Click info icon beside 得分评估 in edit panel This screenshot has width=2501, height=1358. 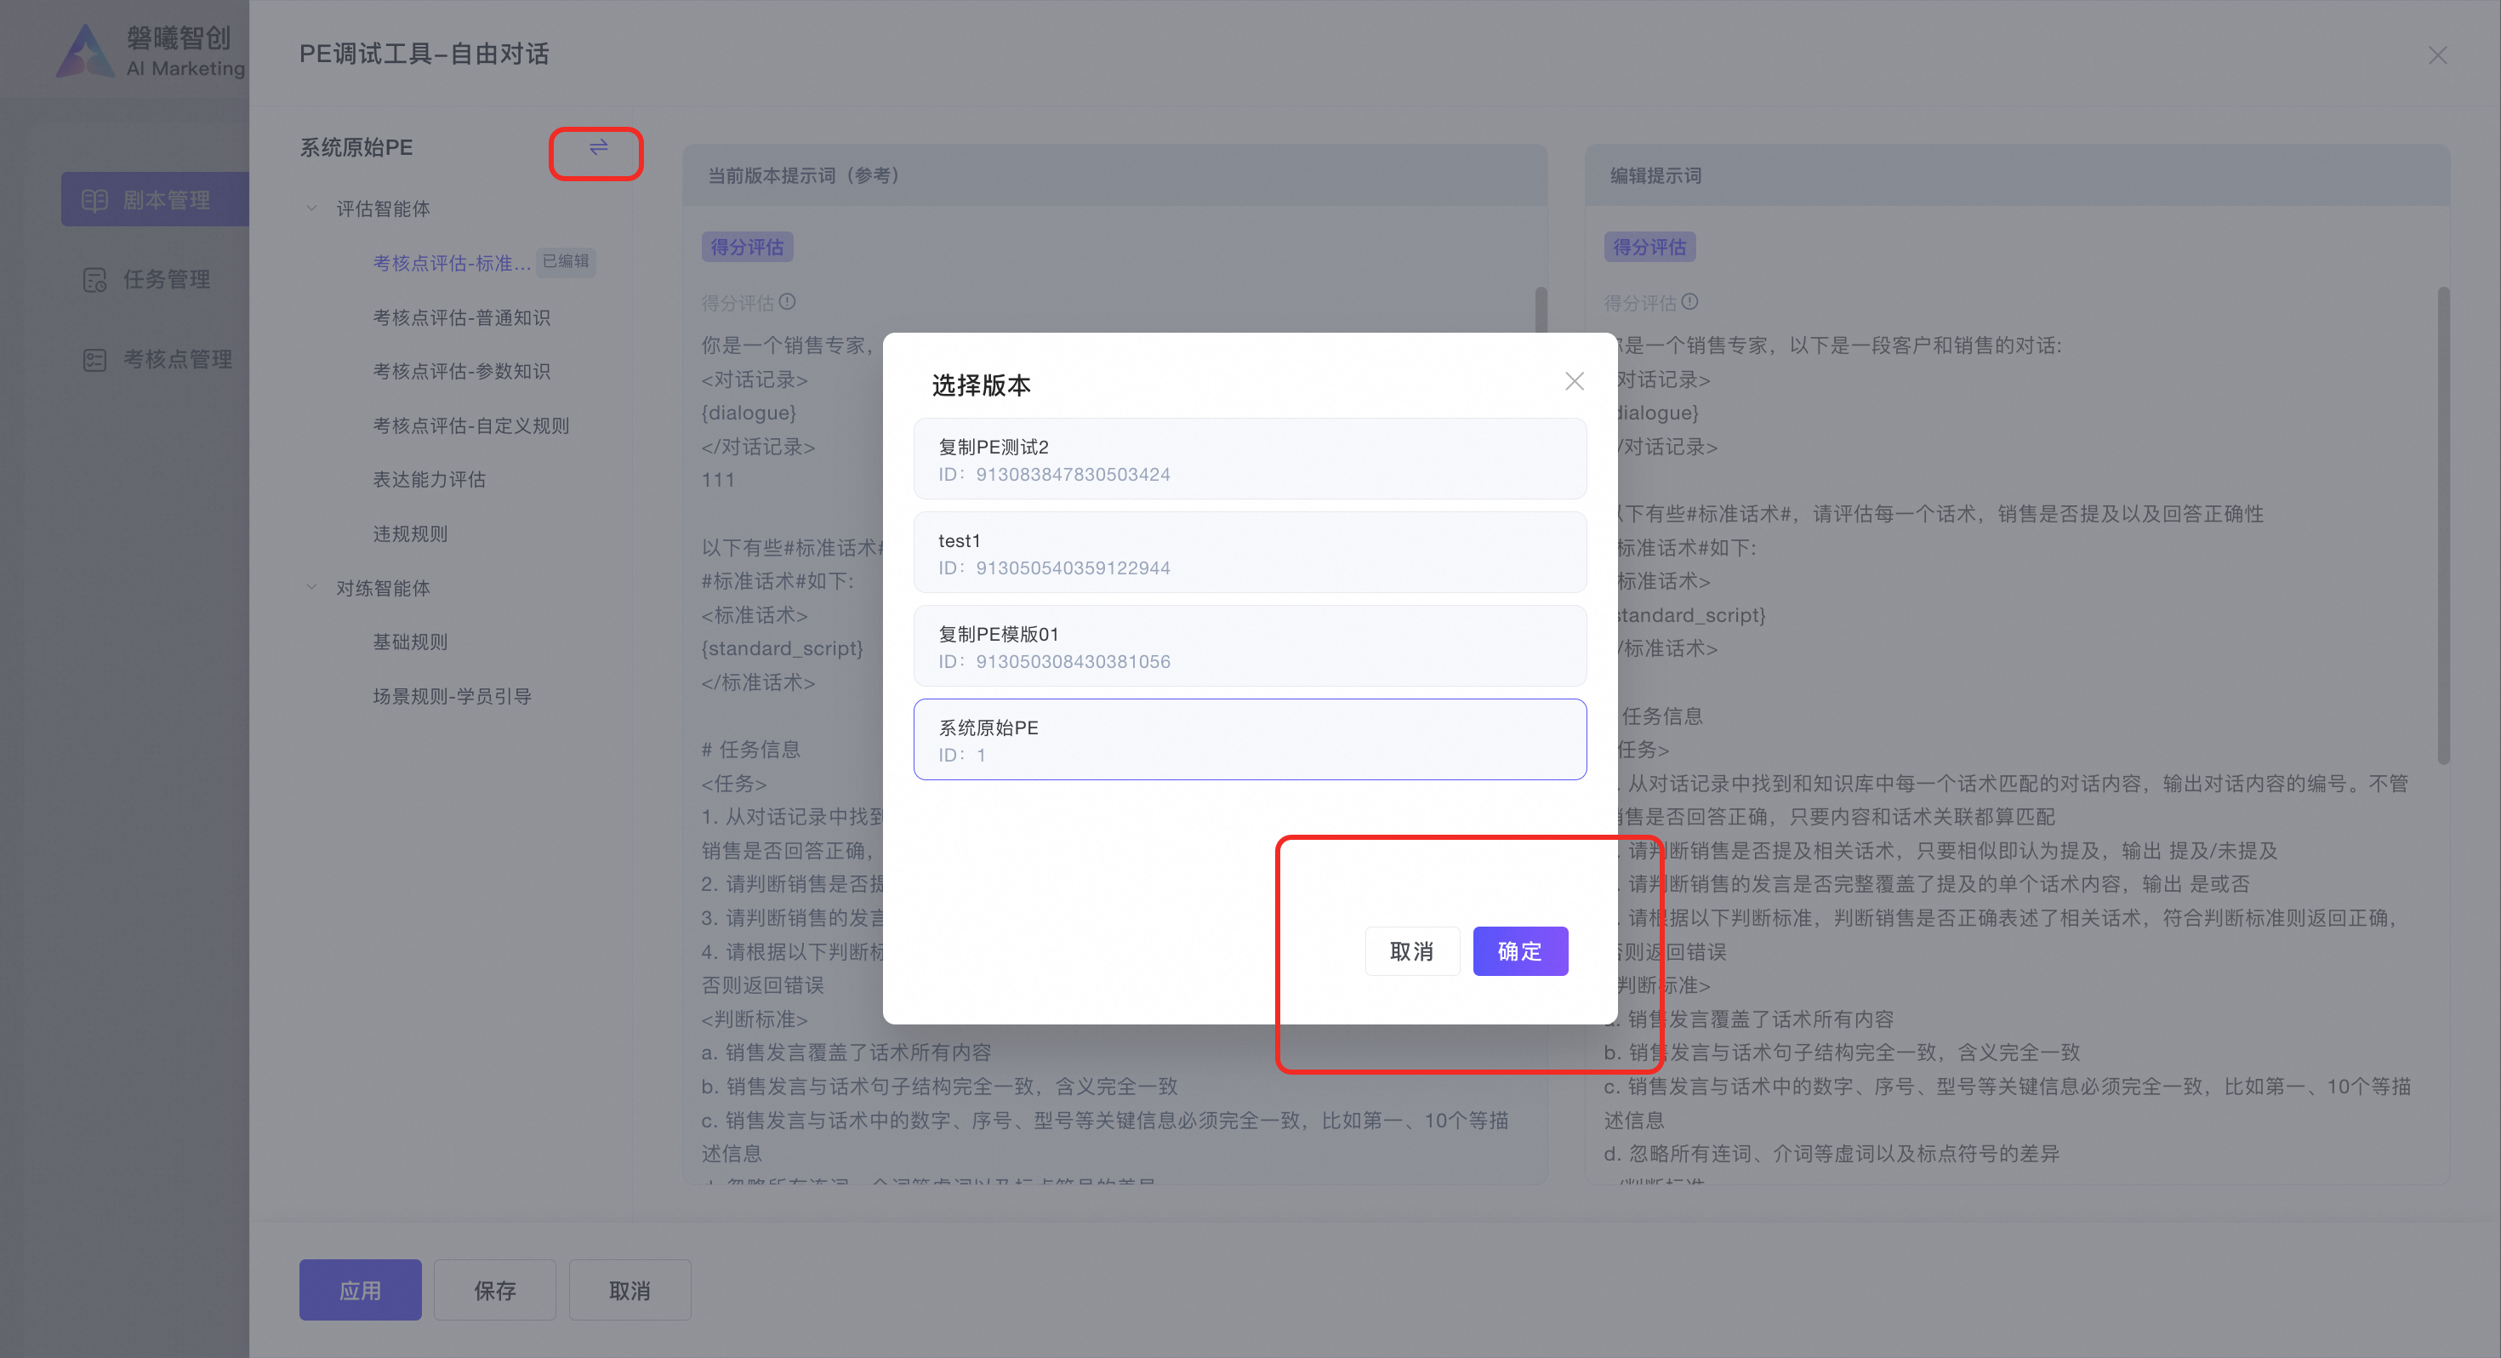click(1689, 302)
